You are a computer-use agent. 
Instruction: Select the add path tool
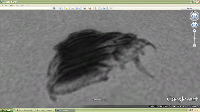point(73,8)
